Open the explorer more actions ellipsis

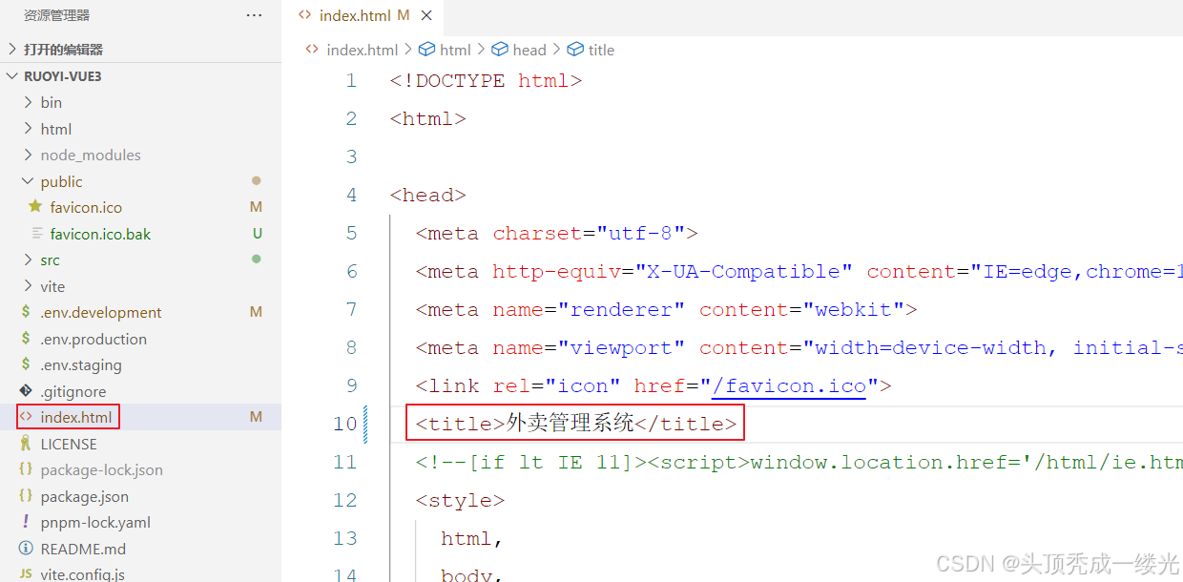tap(254, 15)
